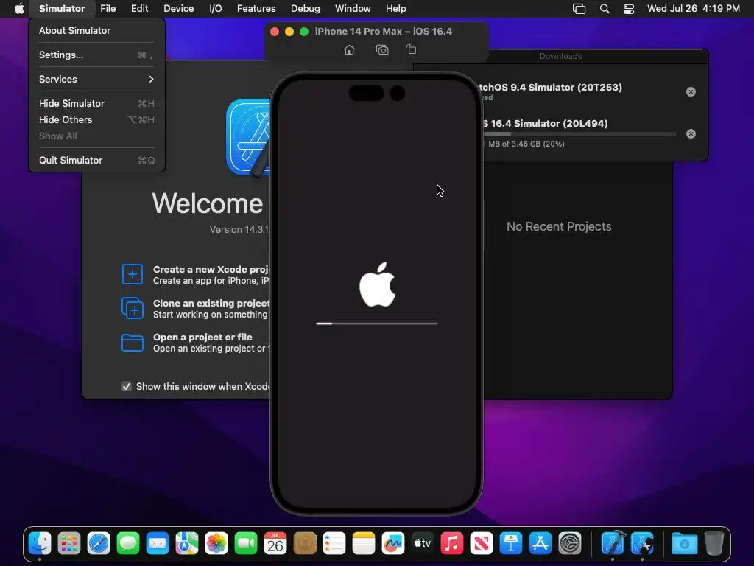Open Maps from the Dock
The width and height of the screenshot is (754, 566).
(x=187, y=544)
